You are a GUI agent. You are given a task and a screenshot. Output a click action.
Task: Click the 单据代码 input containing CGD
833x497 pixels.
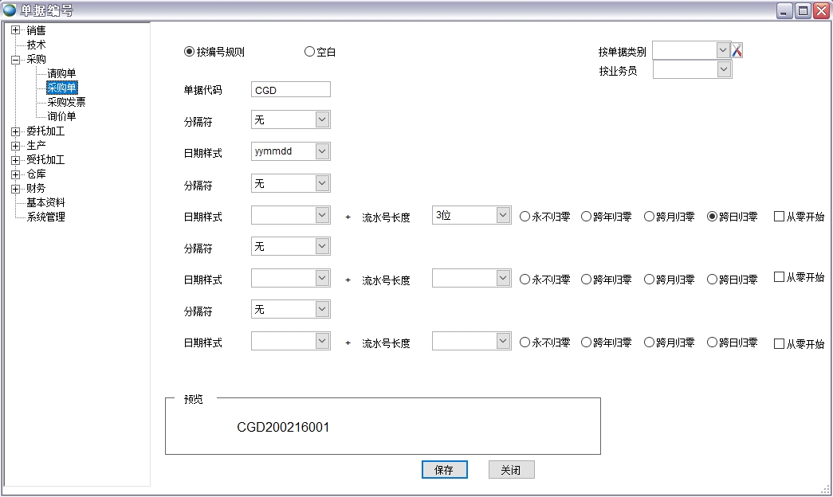pos(290,88)
